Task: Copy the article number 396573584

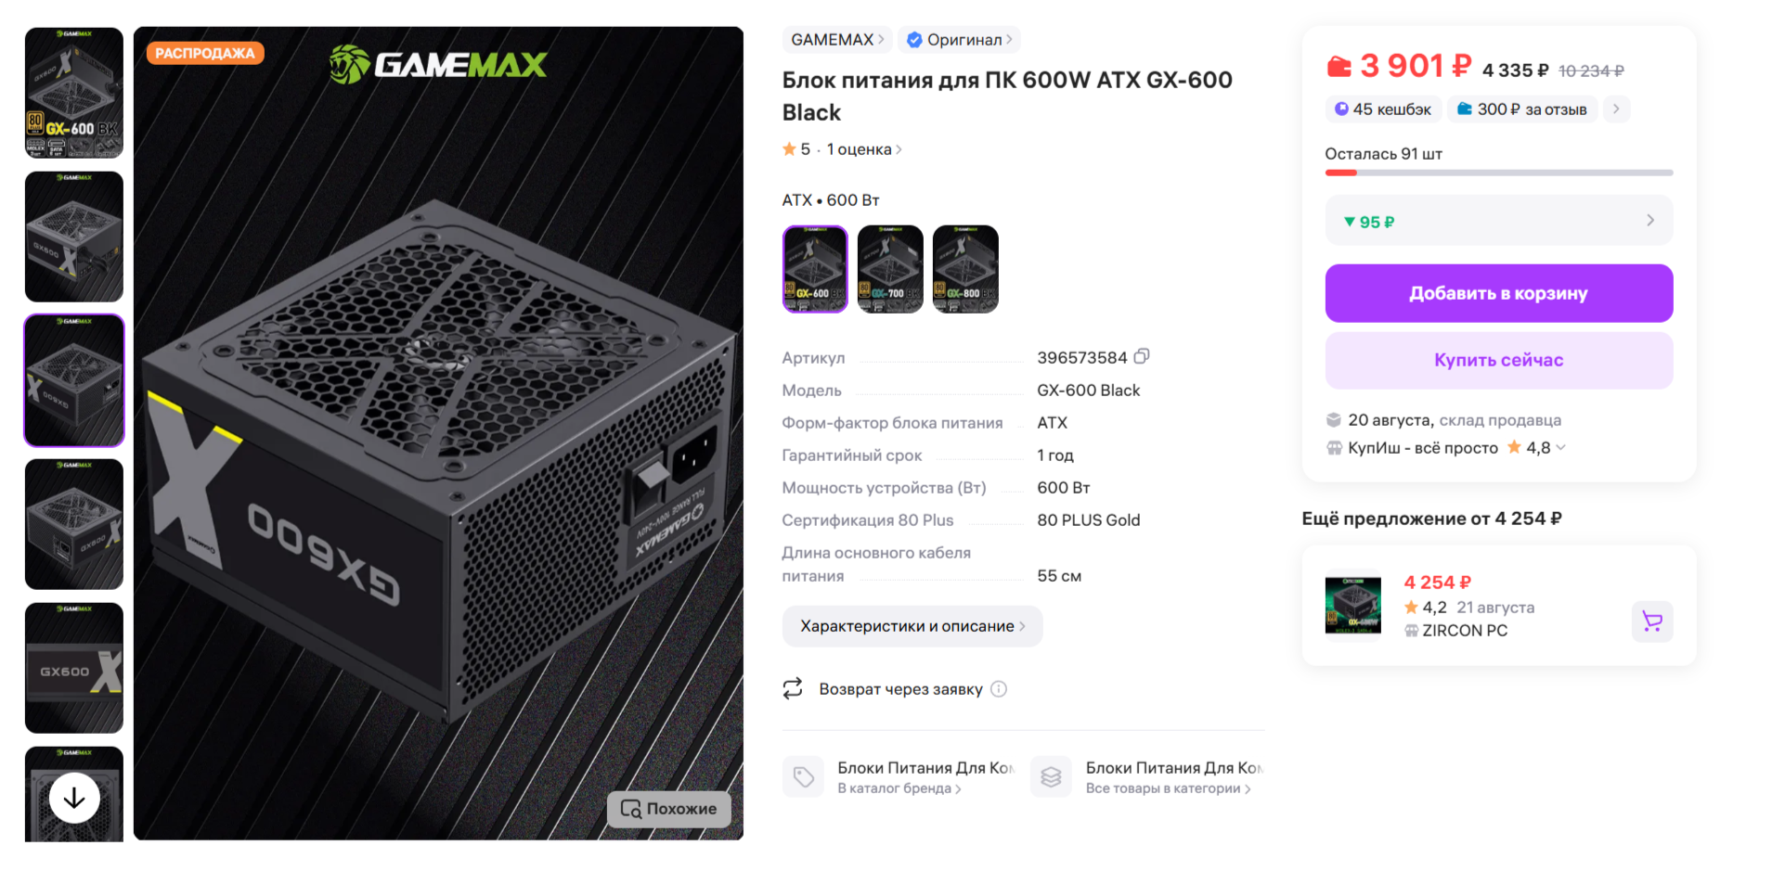Action: (x=1142, y=356)
